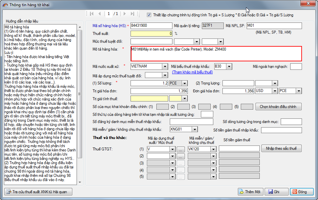Go to the previous record arrow
The height and width of the screenshot is (200, 318).
(99, 14)
